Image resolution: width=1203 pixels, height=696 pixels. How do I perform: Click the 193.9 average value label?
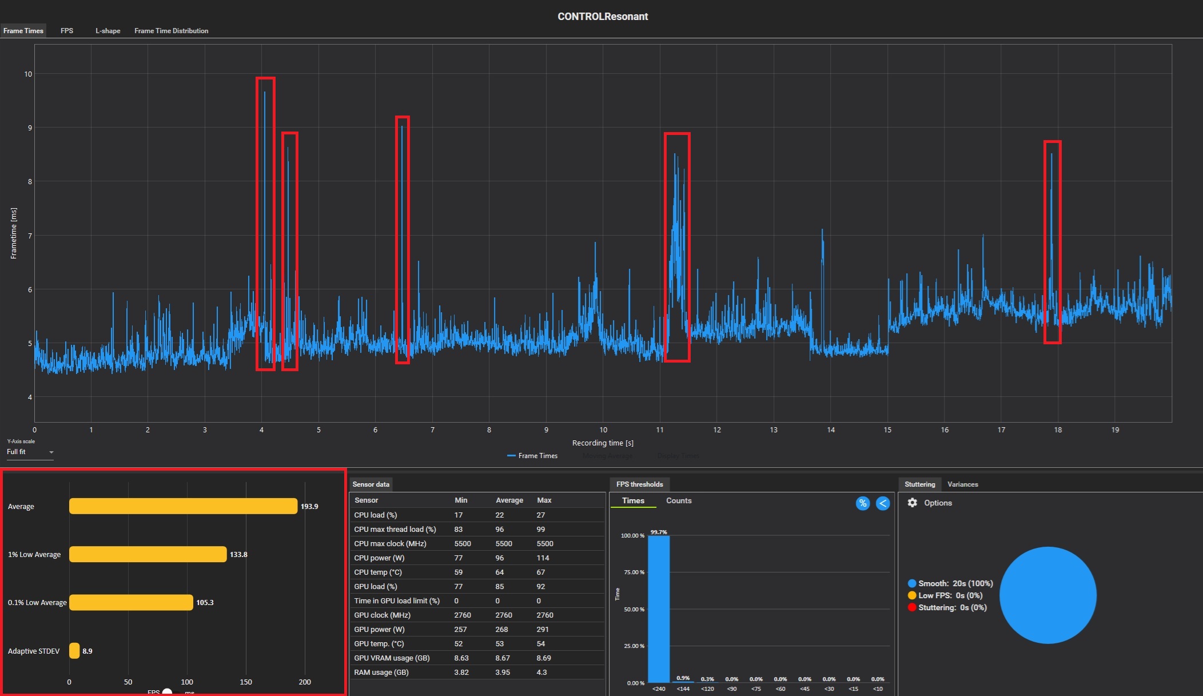click(309, 506)
